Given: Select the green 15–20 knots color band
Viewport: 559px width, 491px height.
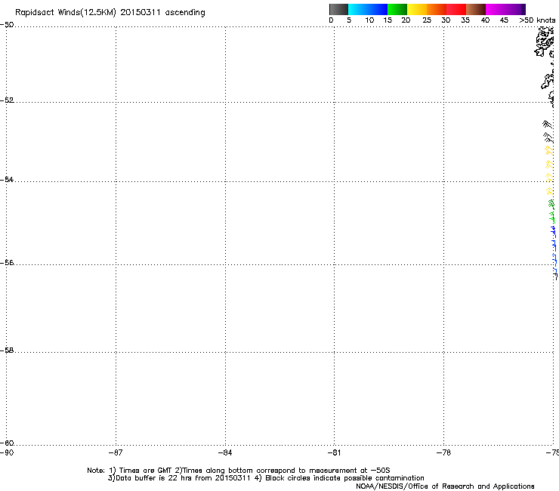Looking at the screenshot, I should [397, 9].
